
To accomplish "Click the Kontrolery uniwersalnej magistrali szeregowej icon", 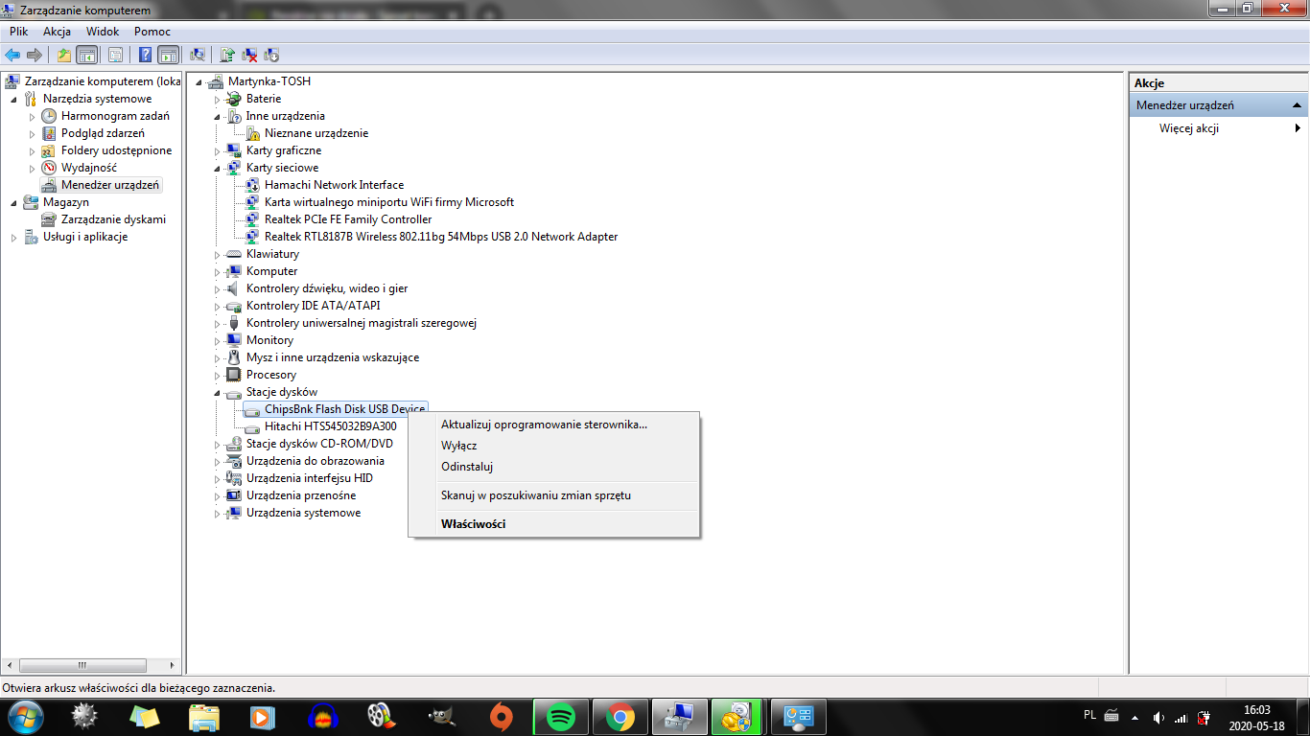I will coord(233,323).
